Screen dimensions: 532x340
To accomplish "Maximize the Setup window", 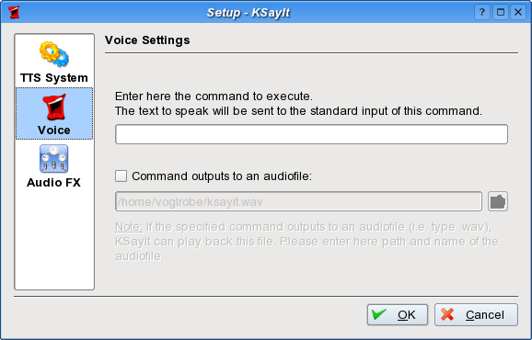I will coord(501,13).
